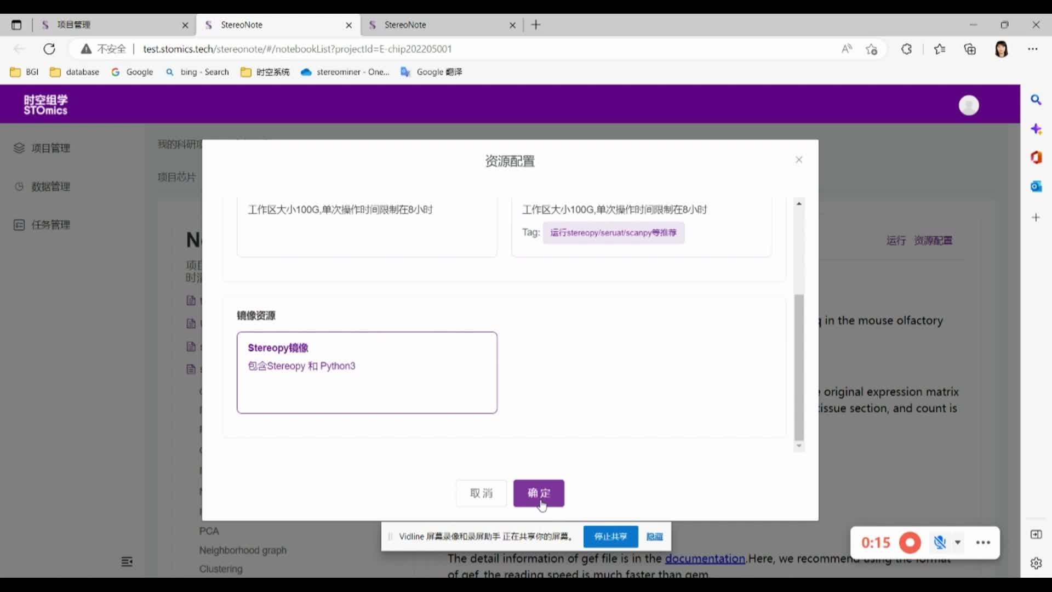Screen dimensions: 1052x592
Task: Mute the microphone in the recording toolbar
Action: (939, 543)
